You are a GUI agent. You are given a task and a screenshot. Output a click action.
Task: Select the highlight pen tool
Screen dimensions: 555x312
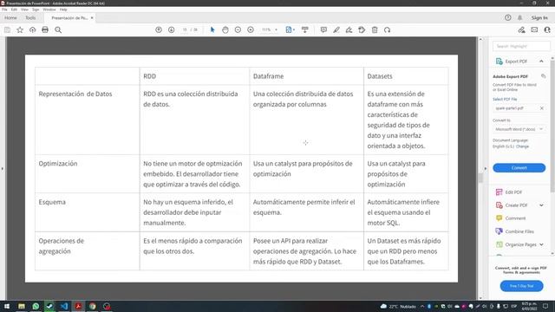(336, 30)
